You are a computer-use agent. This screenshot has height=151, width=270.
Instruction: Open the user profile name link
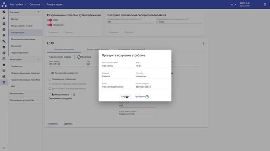[x=245, y=3]
